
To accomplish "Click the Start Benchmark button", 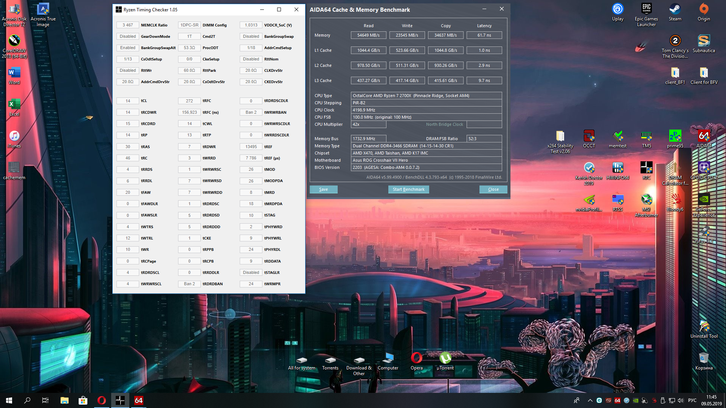I will click(x=408, y=189).
